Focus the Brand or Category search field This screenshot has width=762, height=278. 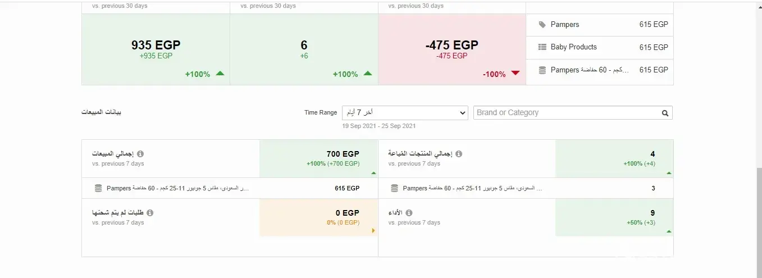566,113
